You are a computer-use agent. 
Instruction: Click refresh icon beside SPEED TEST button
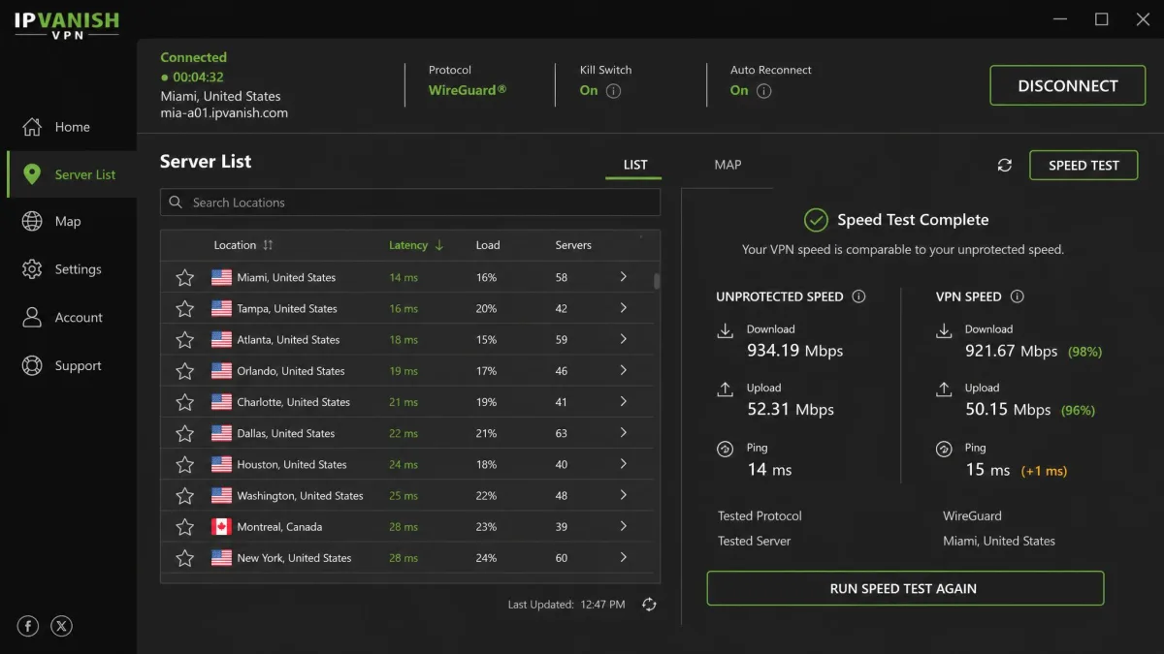click(1005, 166)
